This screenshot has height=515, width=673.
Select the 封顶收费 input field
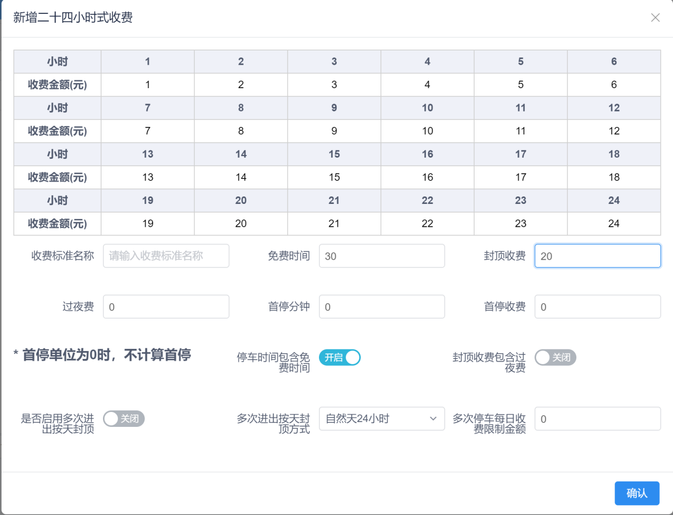pyautogui.click(x=598, y=256)
